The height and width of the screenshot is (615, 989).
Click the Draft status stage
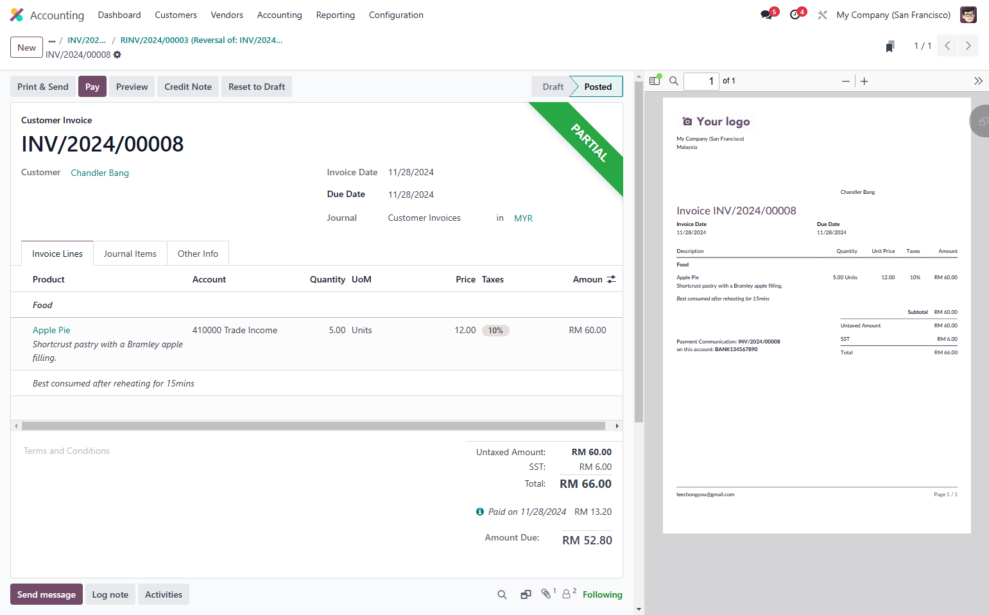tap(553, 87)
